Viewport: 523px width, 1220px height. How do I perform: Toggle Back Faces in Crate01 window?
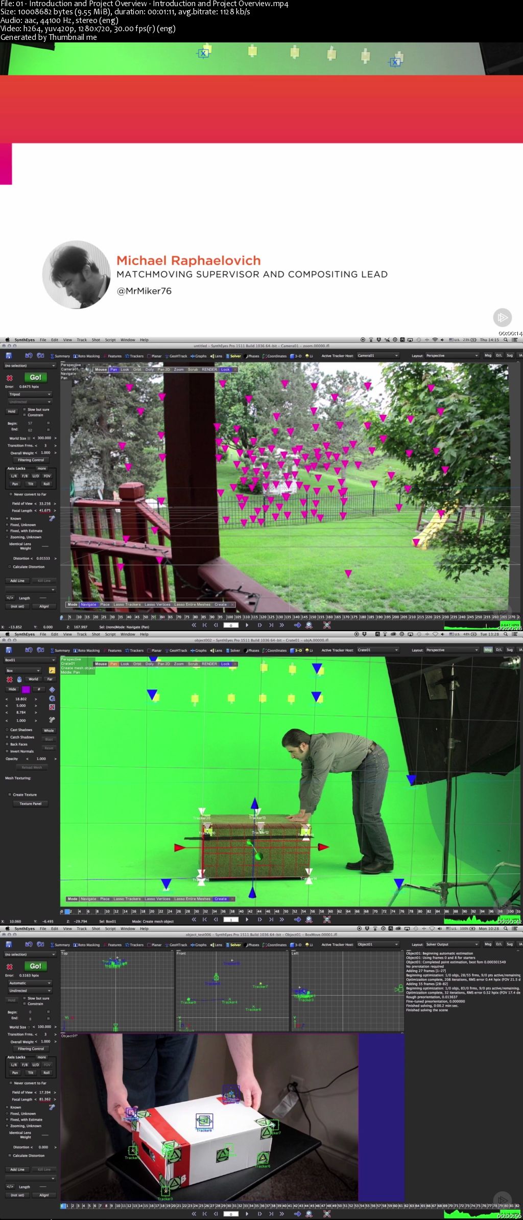click(x=16, y=744)
